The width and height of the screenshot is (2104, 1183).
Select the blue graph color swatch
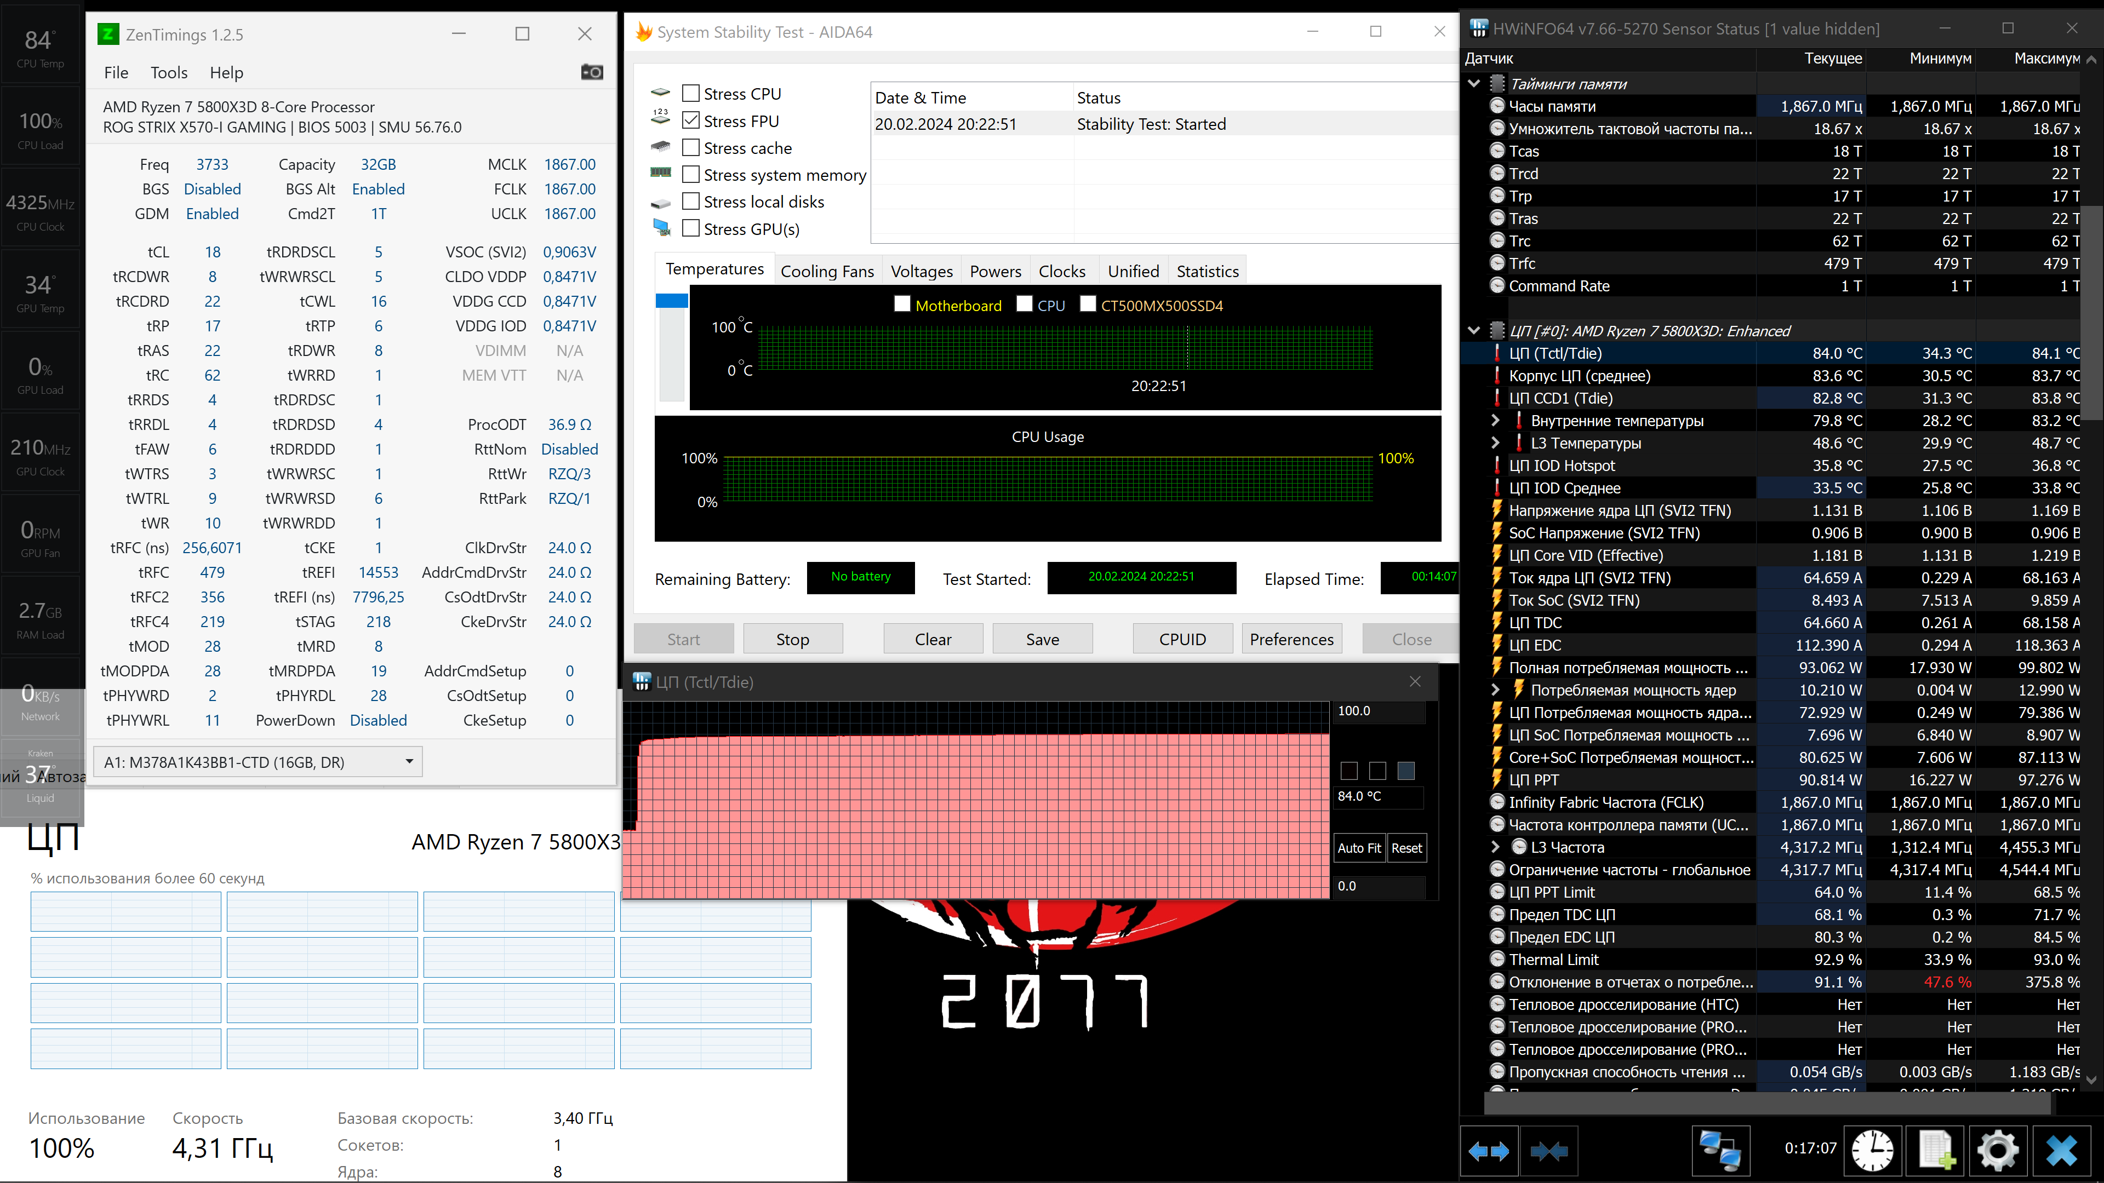1405,770
